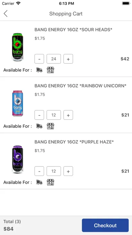The width and height of the screenshot is (132, 235).
Task: Increase Sour Heads quantity with plus
Action: point(68,59)
